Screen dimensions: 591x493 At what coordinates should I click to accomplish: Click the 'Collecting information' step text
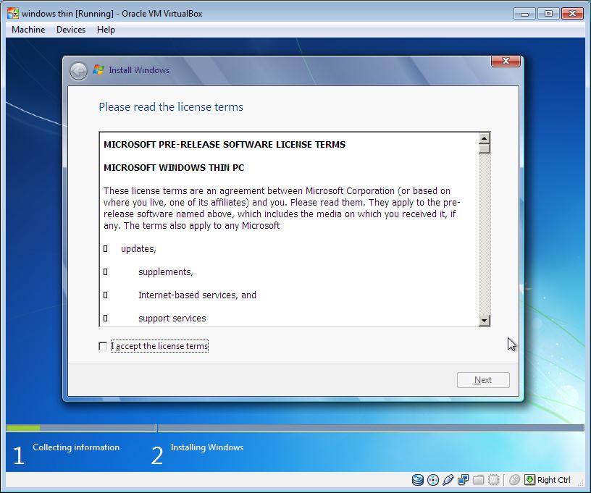click(x=76, y=447)
